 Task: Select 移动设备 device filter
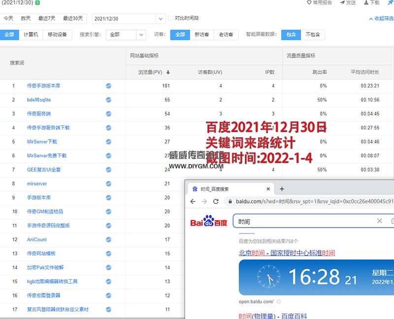coord(58,34)
